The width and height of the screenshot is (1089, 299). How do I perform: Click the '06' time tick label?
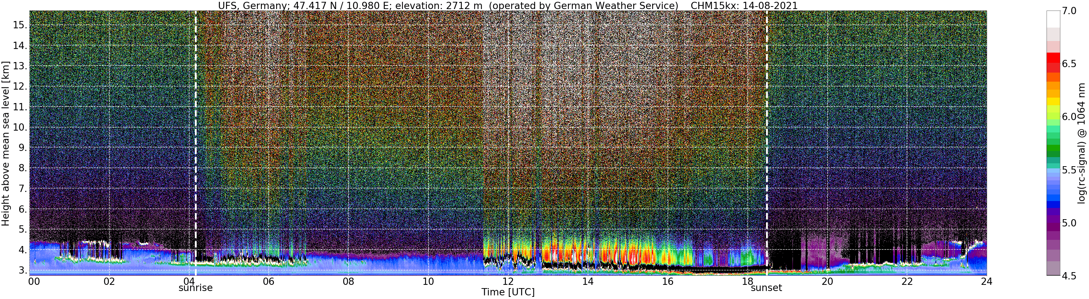tap(269, 281)
